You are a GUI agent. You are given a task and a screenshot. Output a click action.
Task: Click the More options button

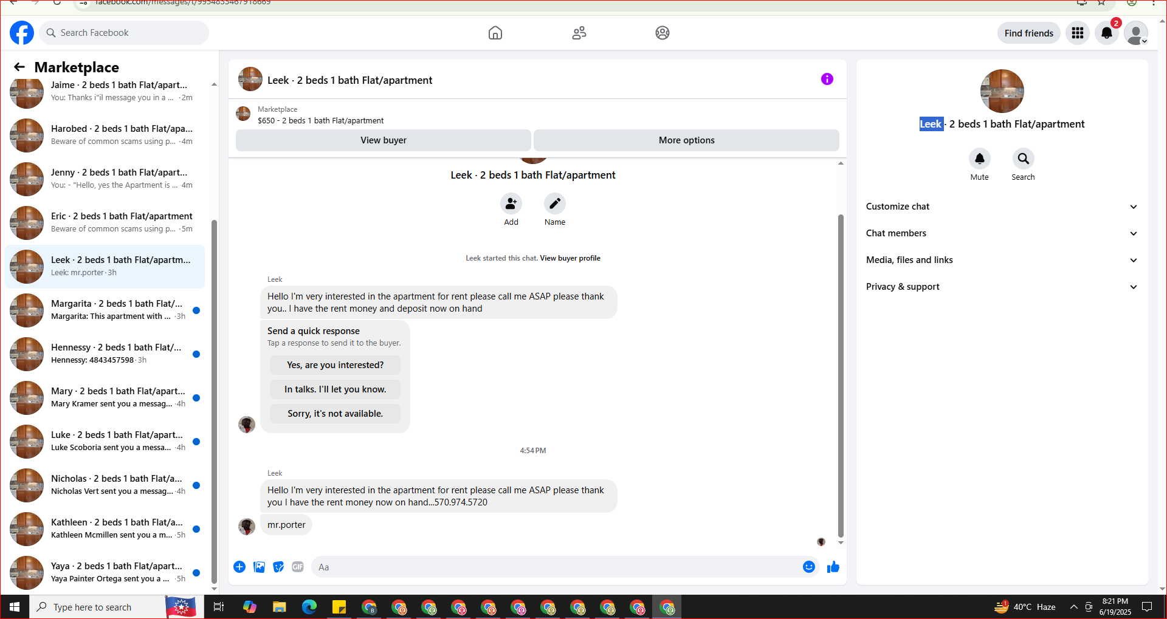[x=687, y=140]
